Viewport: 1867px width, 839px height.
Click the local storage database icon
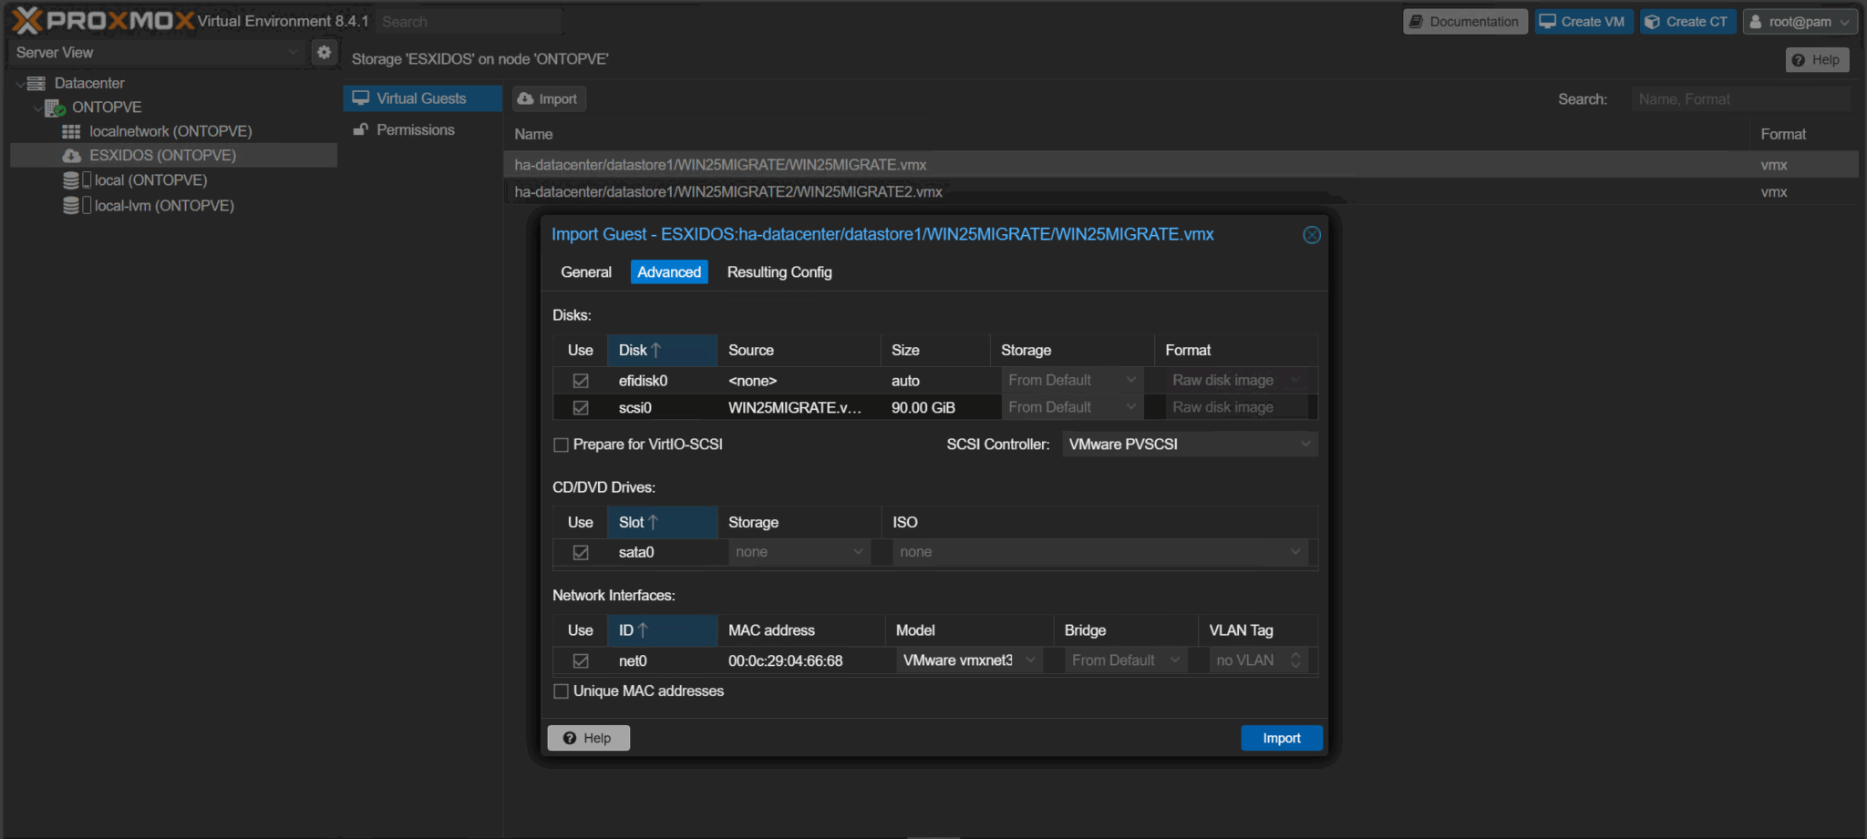coord(70,180)
